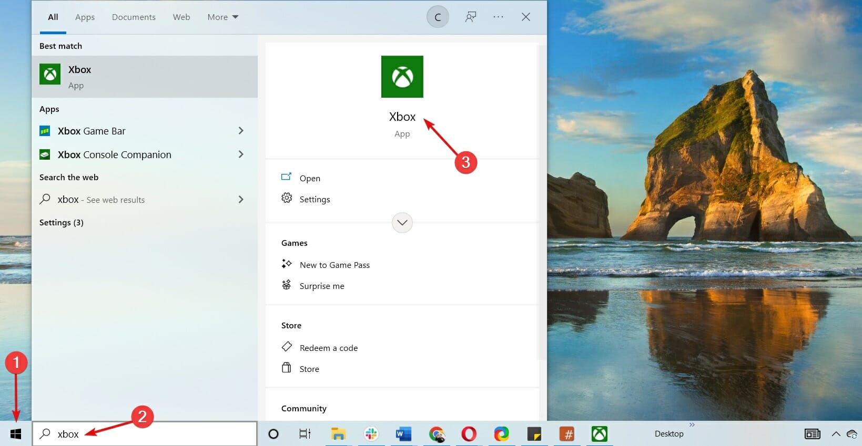Viewport: 862px width, 446px height.
Task: Expand Xbox Console Companion options chevron
Action: 241,154
